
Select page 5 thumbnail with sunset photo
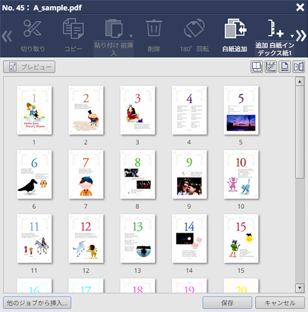[x=241, y=110]
